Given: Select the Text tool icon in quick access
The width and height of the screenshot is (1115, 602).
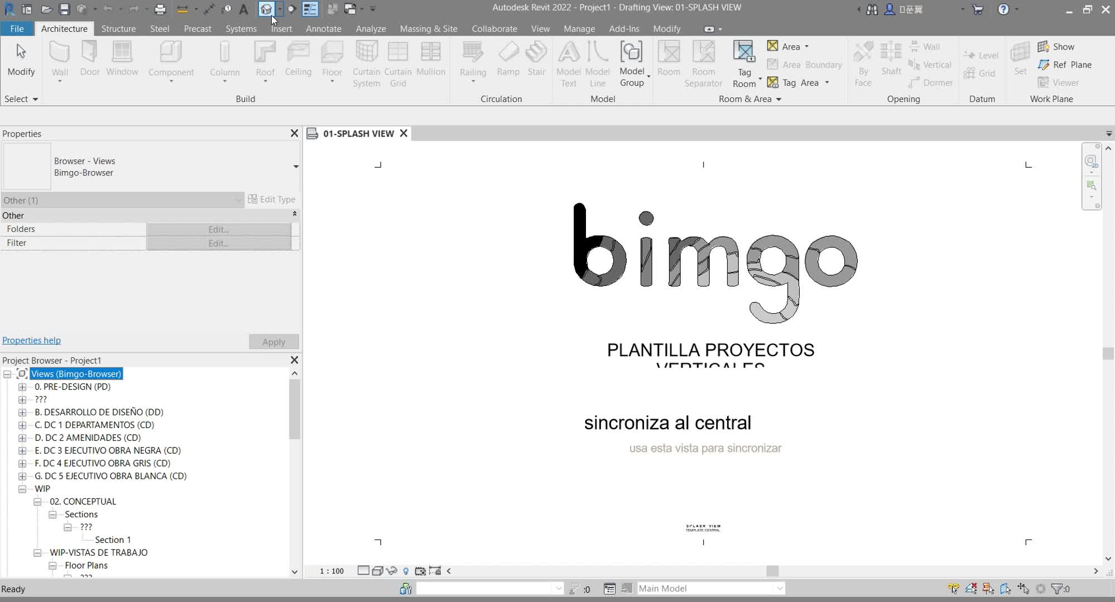Looking at the screenshot, I should [x=243, y=9].
